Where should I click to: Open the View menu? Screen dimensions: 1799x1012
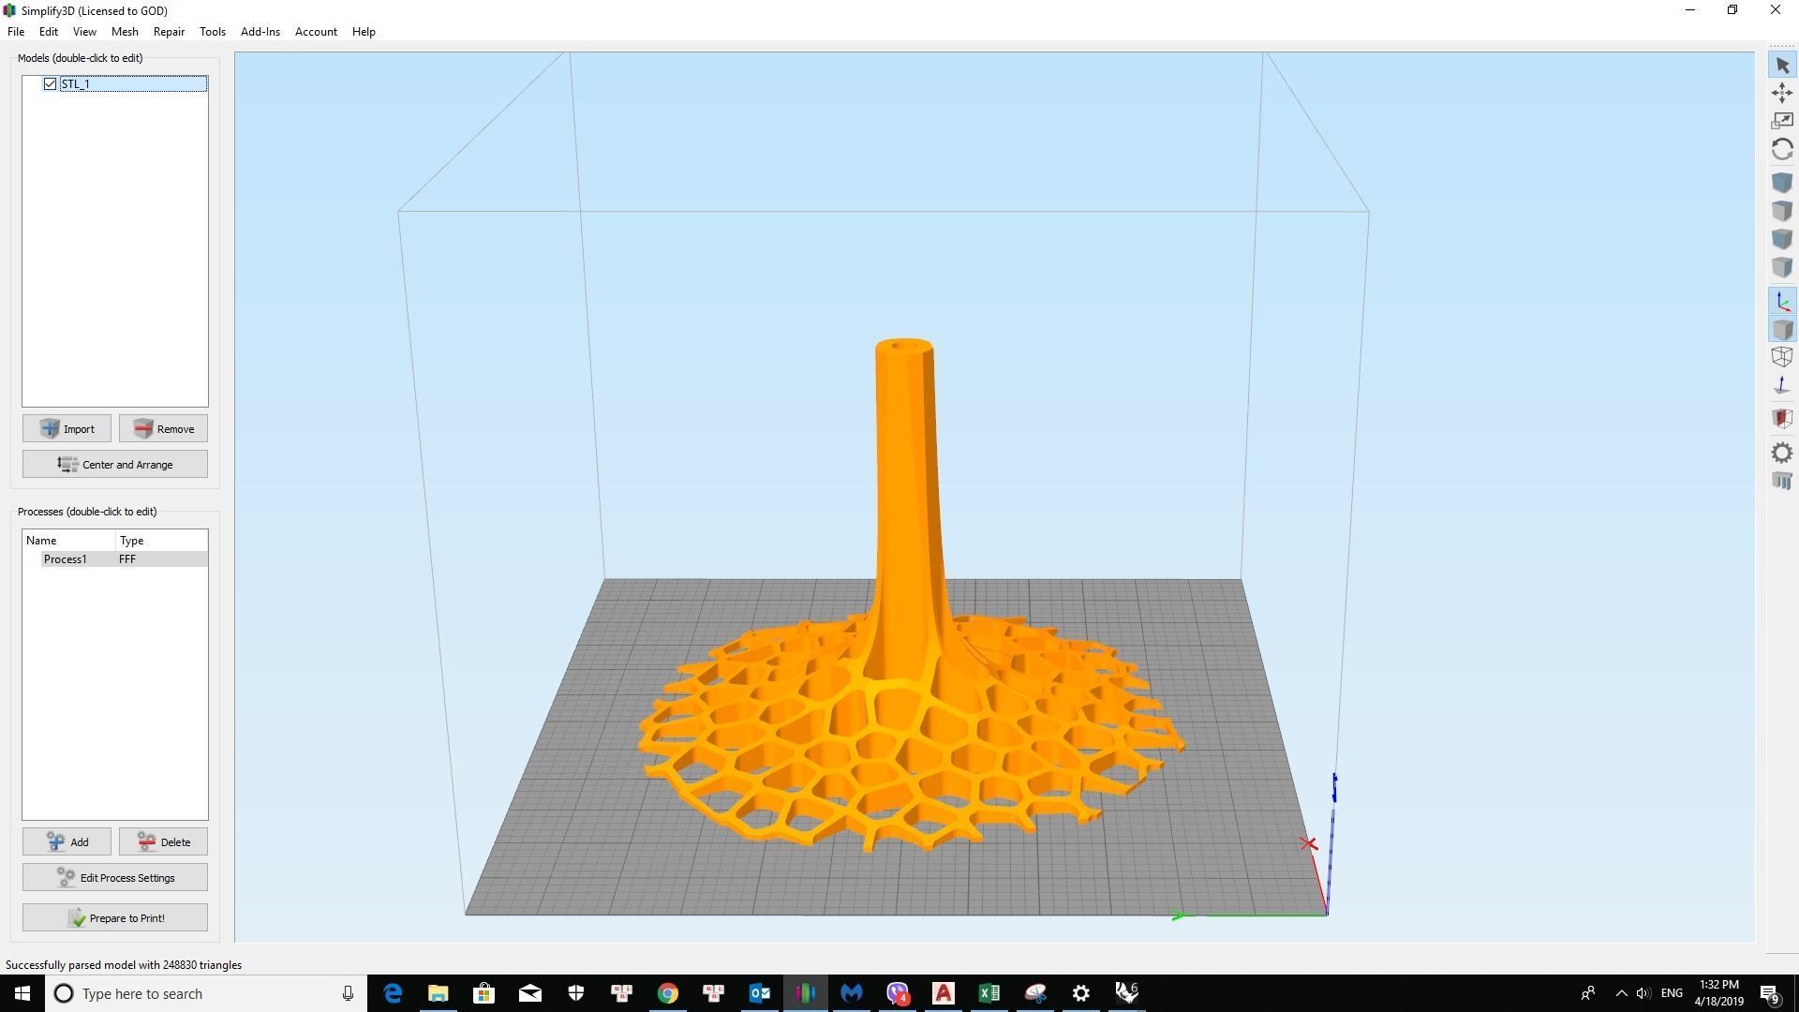[x=84, y=32]
